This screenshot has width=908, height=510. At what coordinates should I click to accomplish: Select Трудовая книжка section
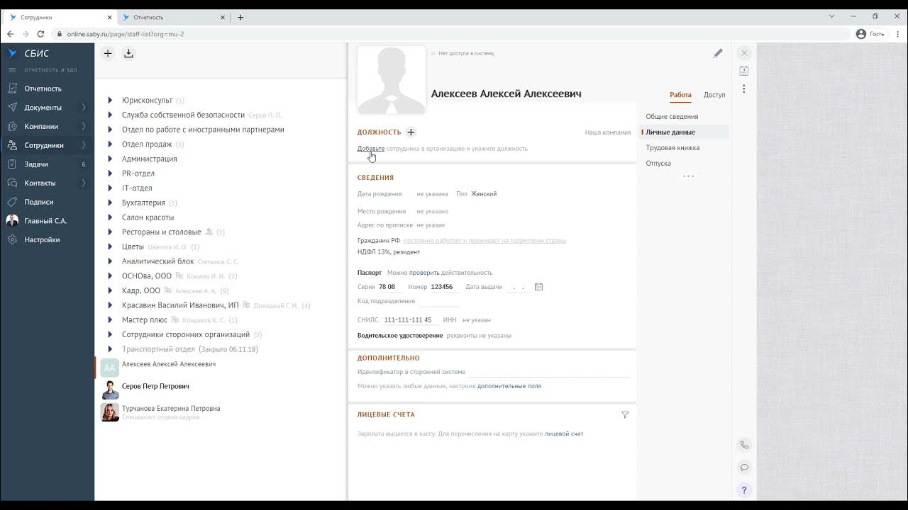click(x=672, y=148)
